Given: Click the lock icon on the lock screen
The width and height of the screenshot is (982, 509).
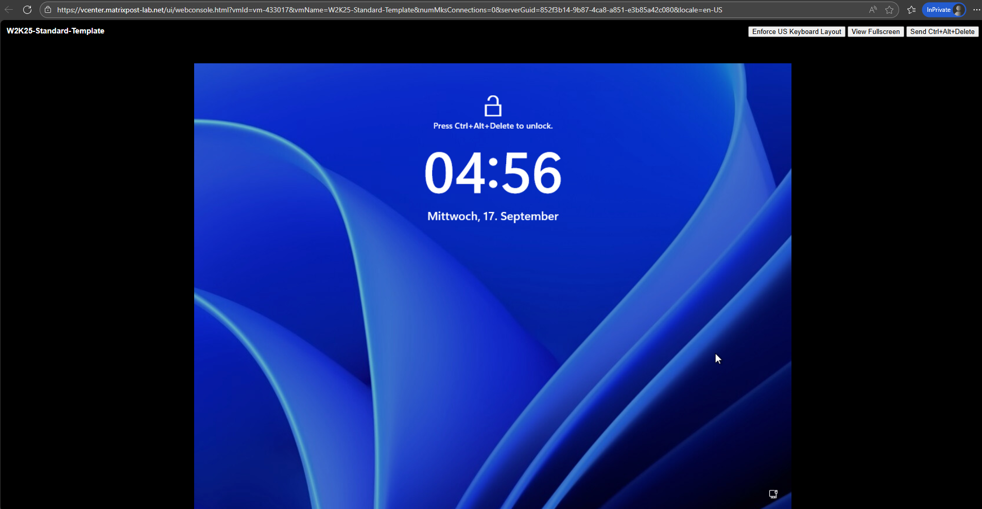Looking at the screenshot, I should coord(493,106).
